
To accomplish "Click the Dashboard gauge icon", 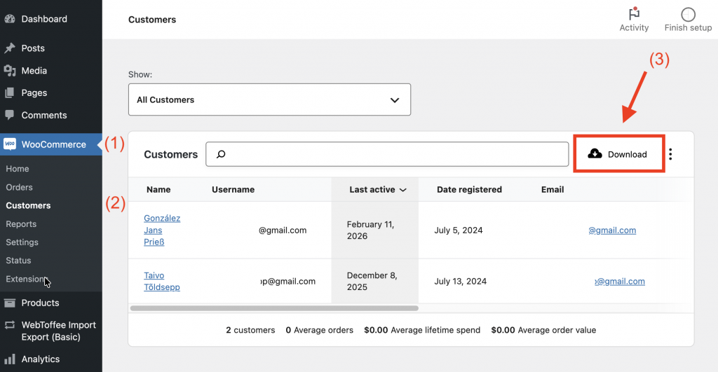I will [10, 19].
